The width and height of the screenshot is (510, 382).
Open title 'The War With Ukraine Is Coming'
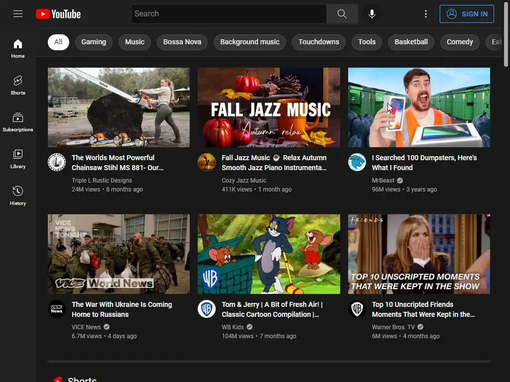(122, 309)
